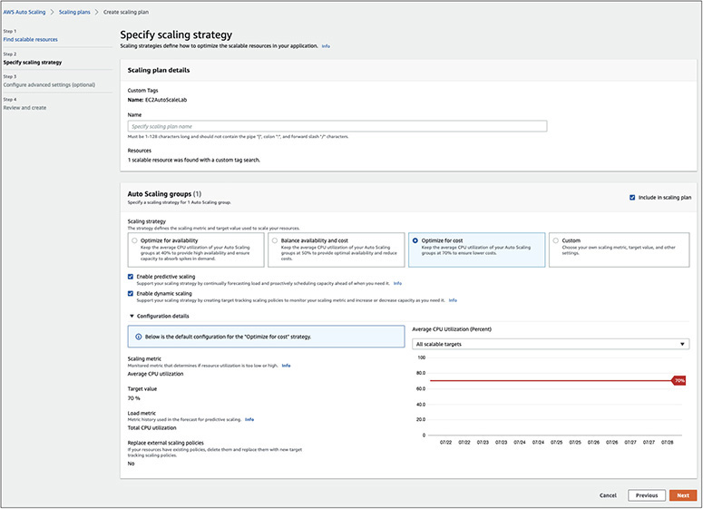
Task: Disable the Enable predictive scaling checkbox
Action: pos(132,276)
